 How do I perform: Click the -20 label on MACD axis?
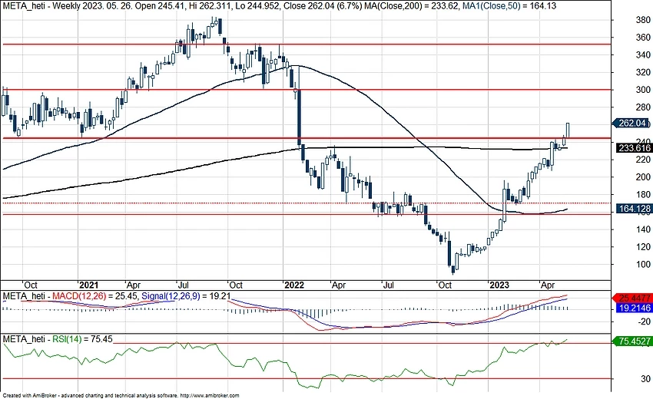(x=645, y=322)
